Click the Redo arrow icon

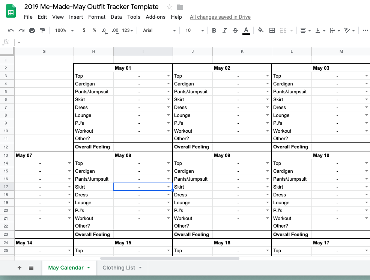[21, 30]
